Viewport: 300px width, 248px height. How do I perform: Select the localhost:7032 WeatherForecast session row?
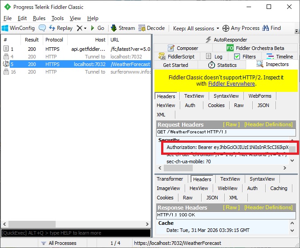(x=76, y=64)
